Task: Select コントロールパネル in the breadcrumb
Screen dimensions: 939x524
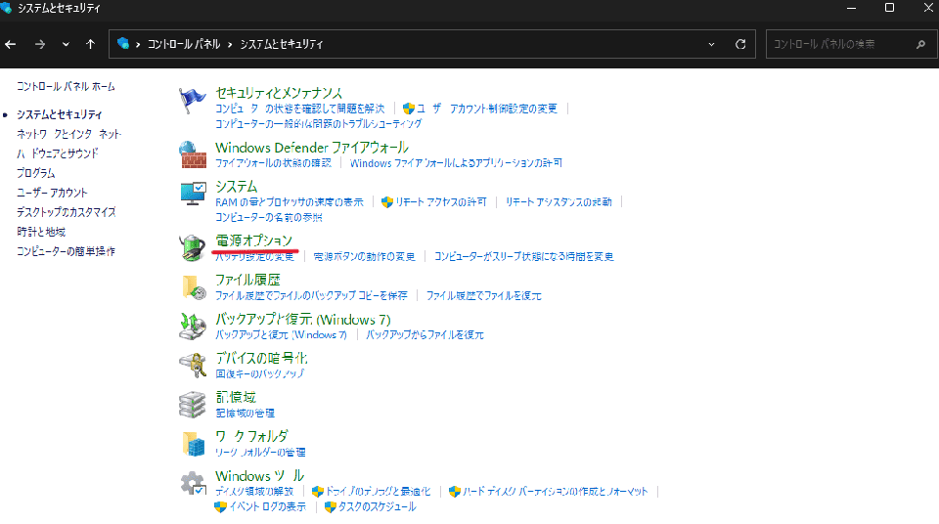Action: tap(184, 44)
